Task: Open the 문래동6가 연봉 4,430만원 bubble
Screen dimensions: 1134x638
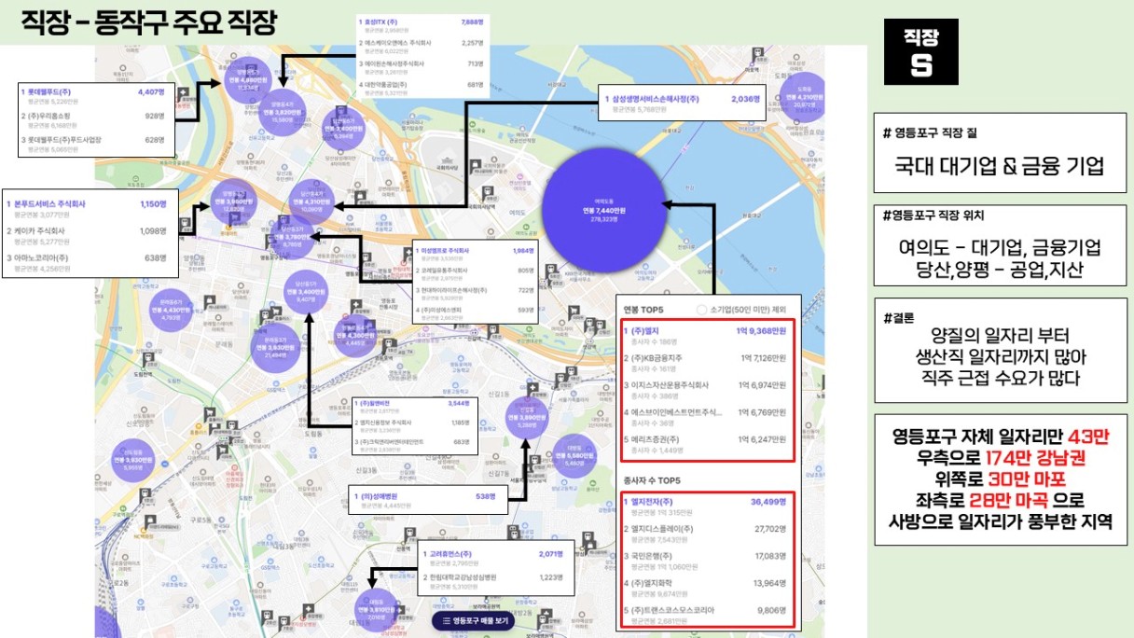Action: [170, 311]
